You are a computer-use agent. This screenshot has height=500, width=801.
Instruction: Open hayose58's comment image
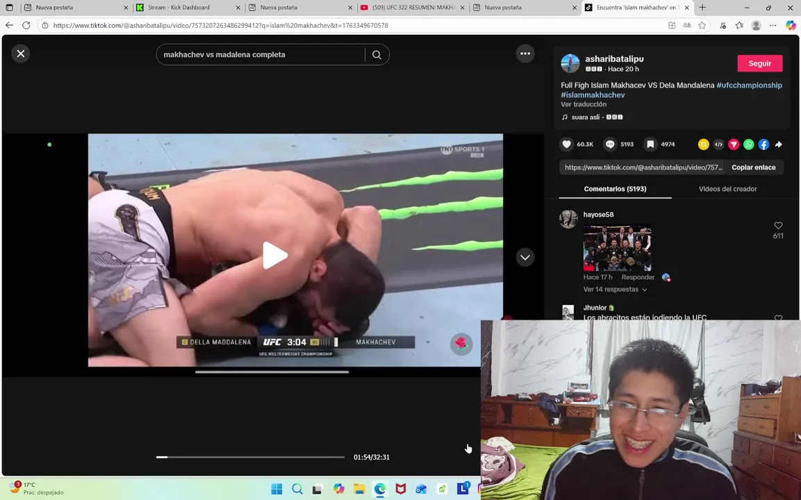coord(617,248)
